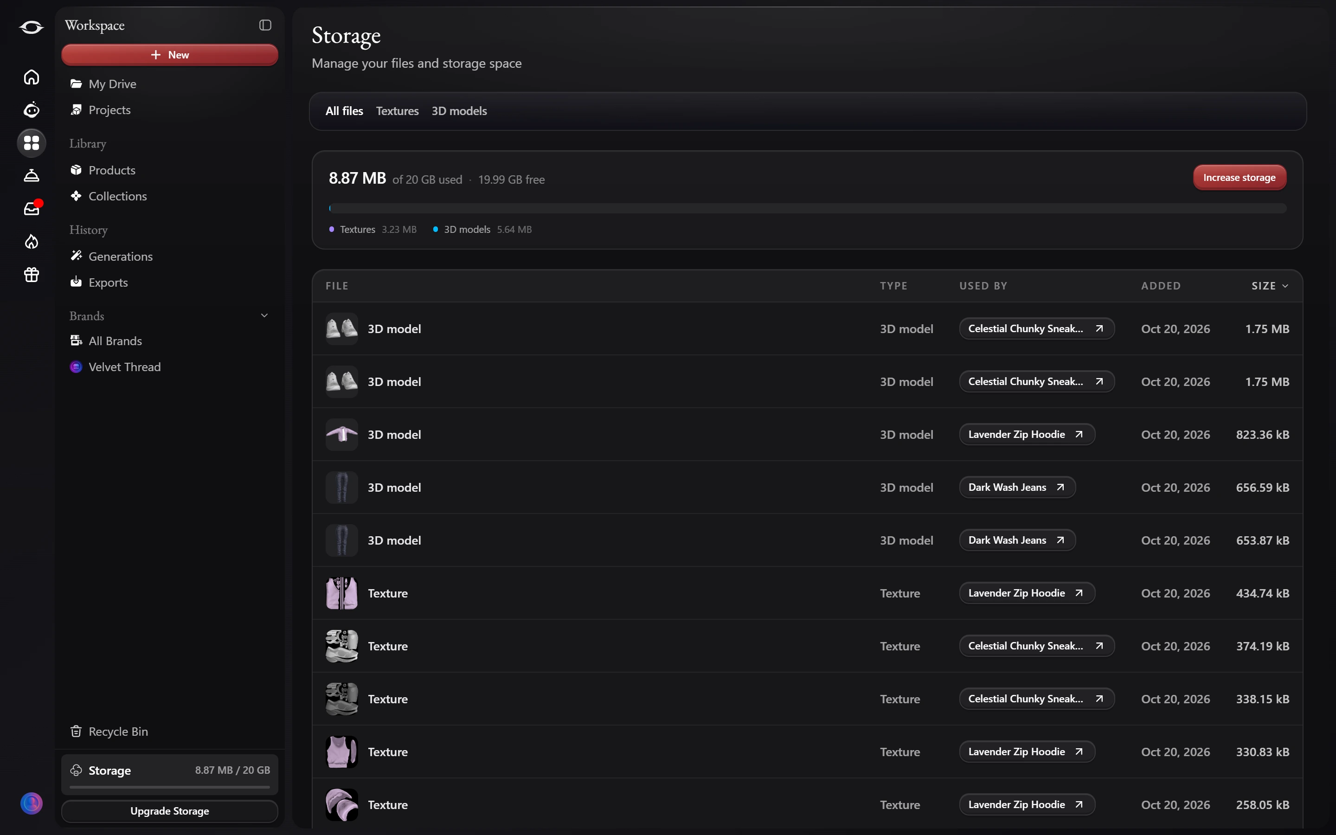
Task: Open the gift icon in left rail
Action: 32,275
